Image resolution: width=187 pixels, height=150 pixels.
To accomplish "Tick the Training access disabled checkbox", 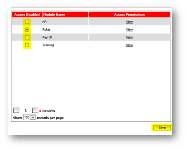I will point(27,45).
